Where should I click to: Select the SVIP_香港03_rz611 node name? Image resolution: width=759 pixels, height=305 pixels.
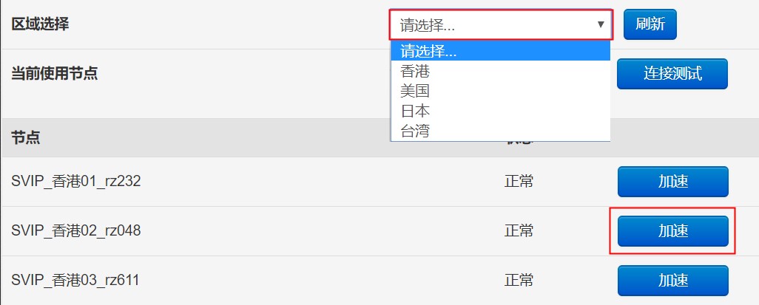pos(75,281)
